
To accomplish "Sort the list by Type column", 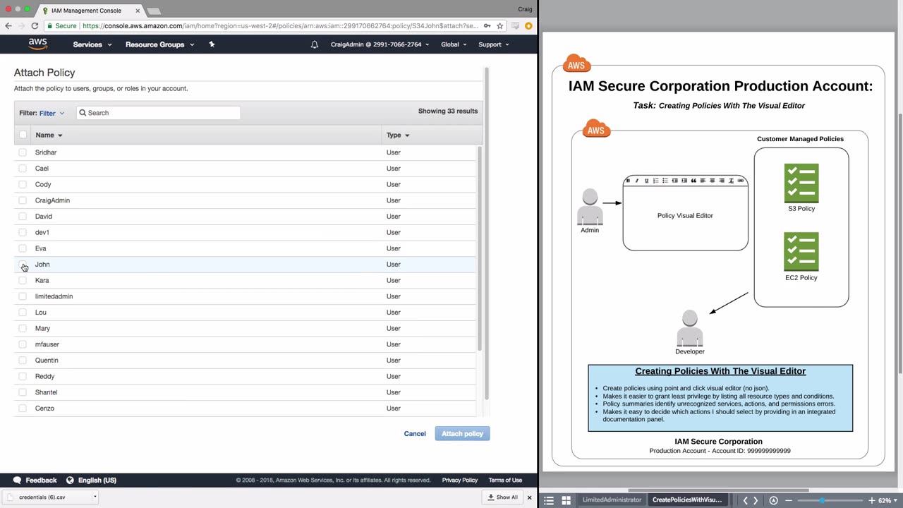I will pyautogui.click(x=398, y=135).
